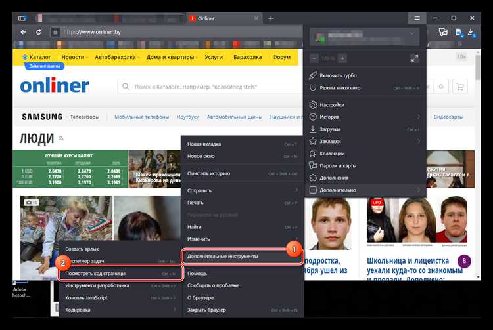Image resolution: width=493 pixels, height=330 pixels.
Task: Zoom in with the plus button
Action: [x=342, y=58]
